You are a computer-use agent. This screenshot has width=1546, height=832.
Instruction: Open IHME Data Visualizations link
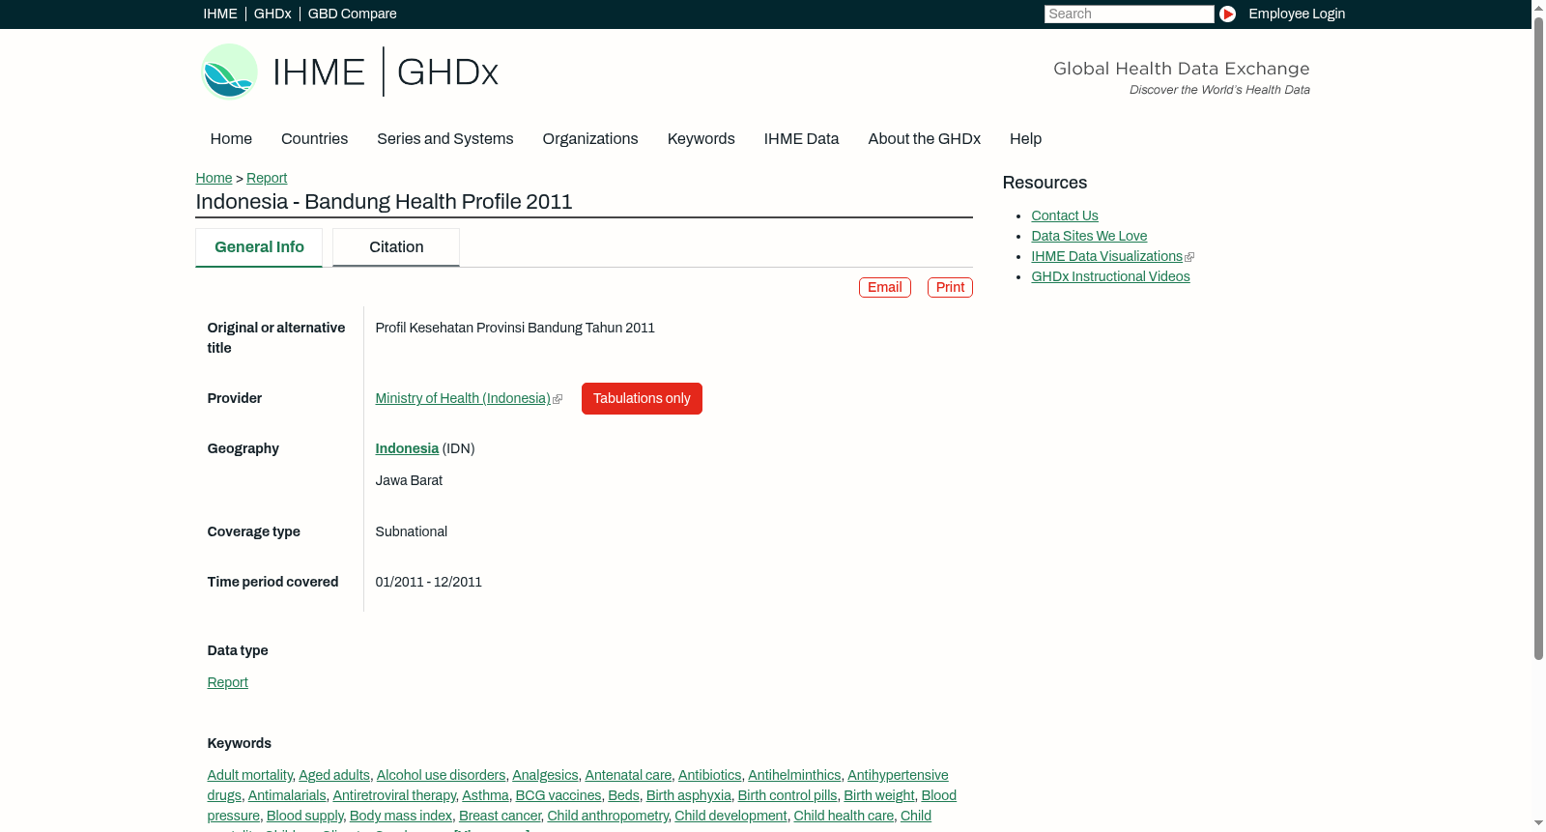(1106, 256)
